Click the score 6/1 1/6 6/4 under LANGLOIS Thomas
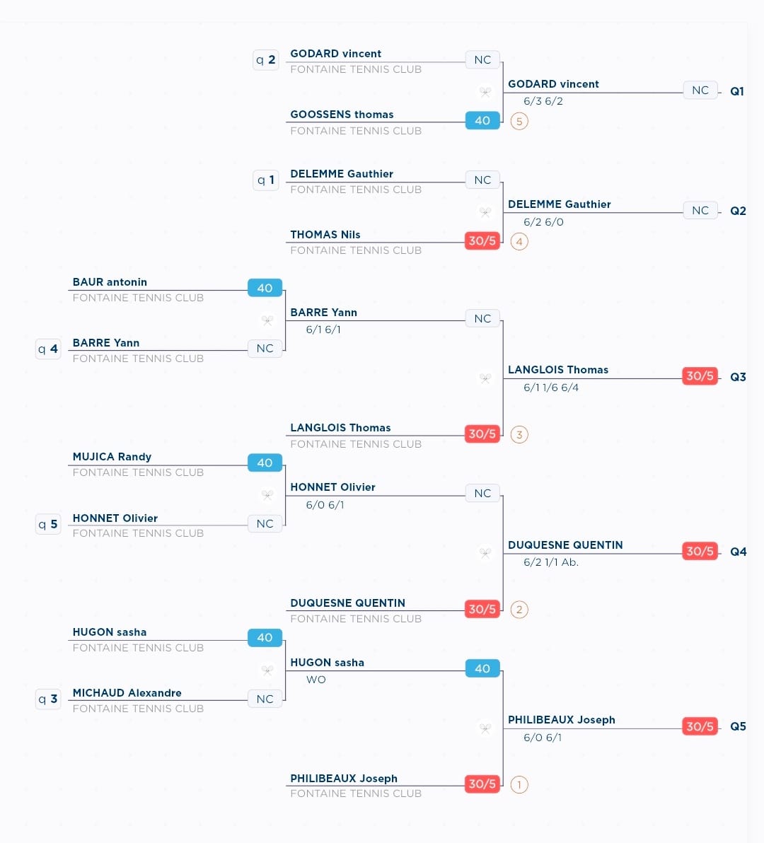 tap(551, 387)
